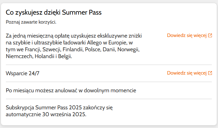Click the Summer Pass 2025 end-date notice
The image size is (218, 128).
[x=59, y=111]
